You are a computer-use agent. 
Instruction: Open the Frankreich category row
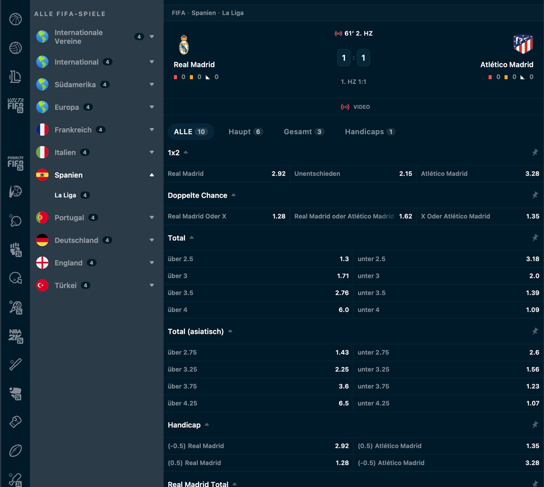tap(96, 130)
